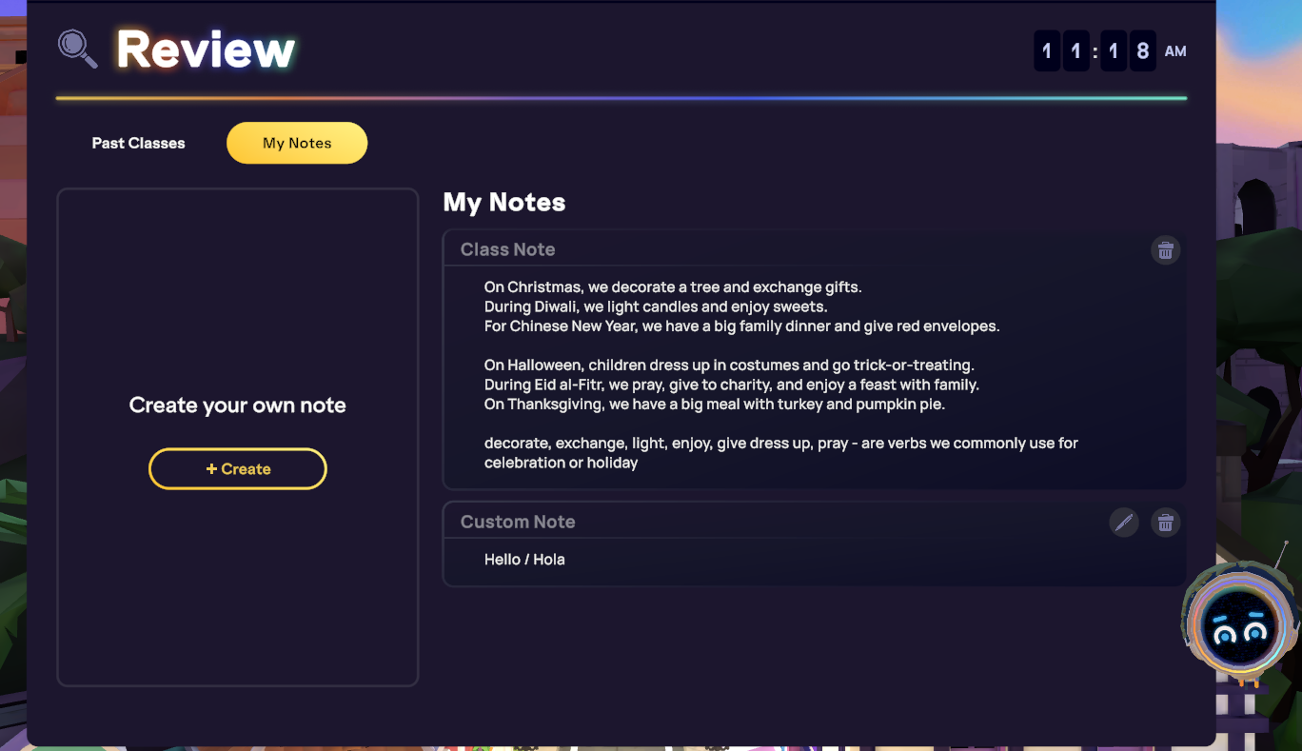Click the Review page title

click(x=206, y=49)
